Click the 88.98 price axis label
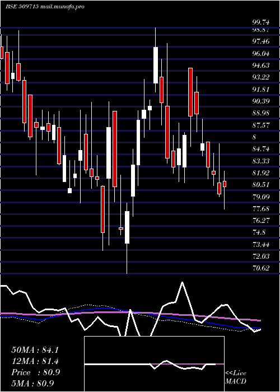The image size is (280, 392). tap(261, 113)
